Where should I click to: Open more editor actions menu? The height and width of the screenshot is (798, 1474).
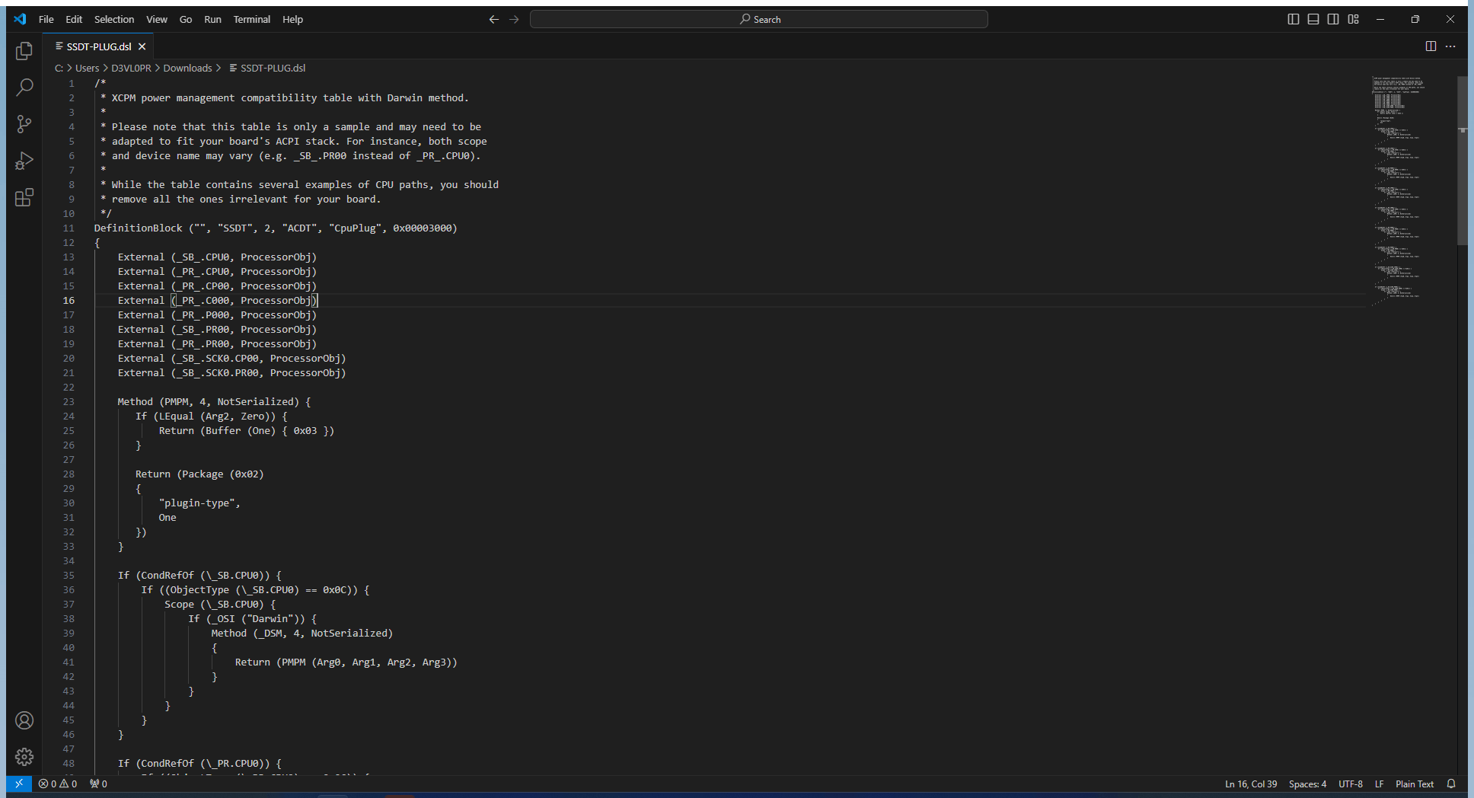[1452, 46]
